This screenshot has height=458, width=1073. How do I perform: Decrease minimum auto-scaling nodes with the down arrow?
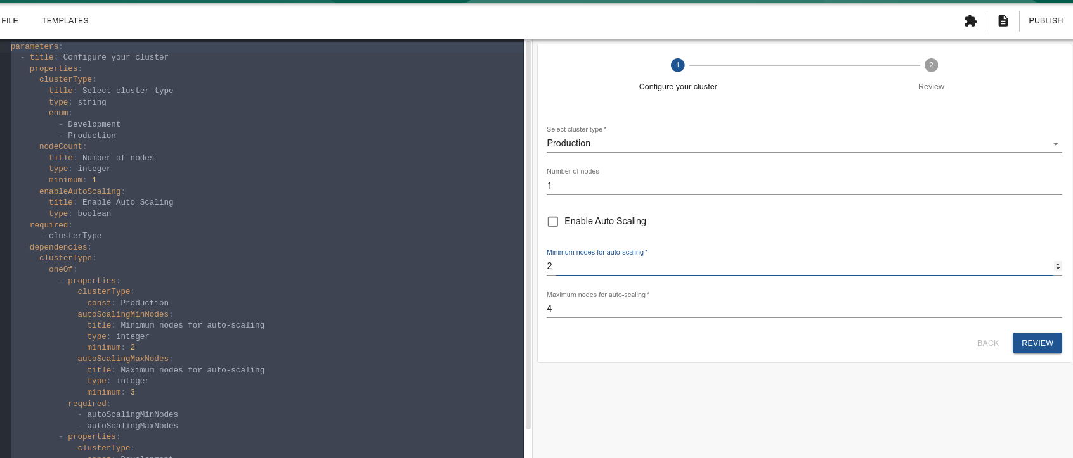(x=1058, y=269)
